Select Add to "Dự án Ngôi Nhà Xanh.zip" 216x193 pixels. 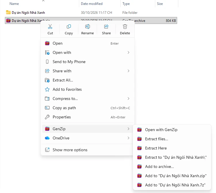tap(172, 176)
